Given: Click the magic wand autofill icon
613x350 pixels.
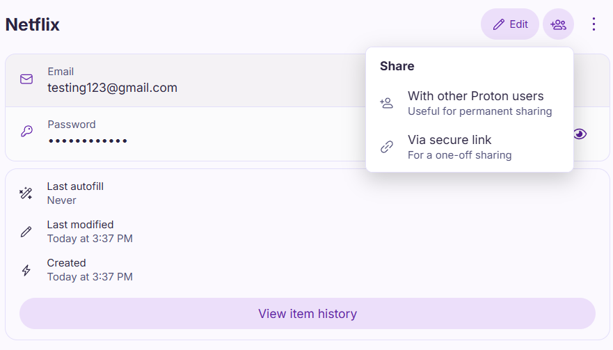Looking at the screenshot, I should tap(26, 193).
